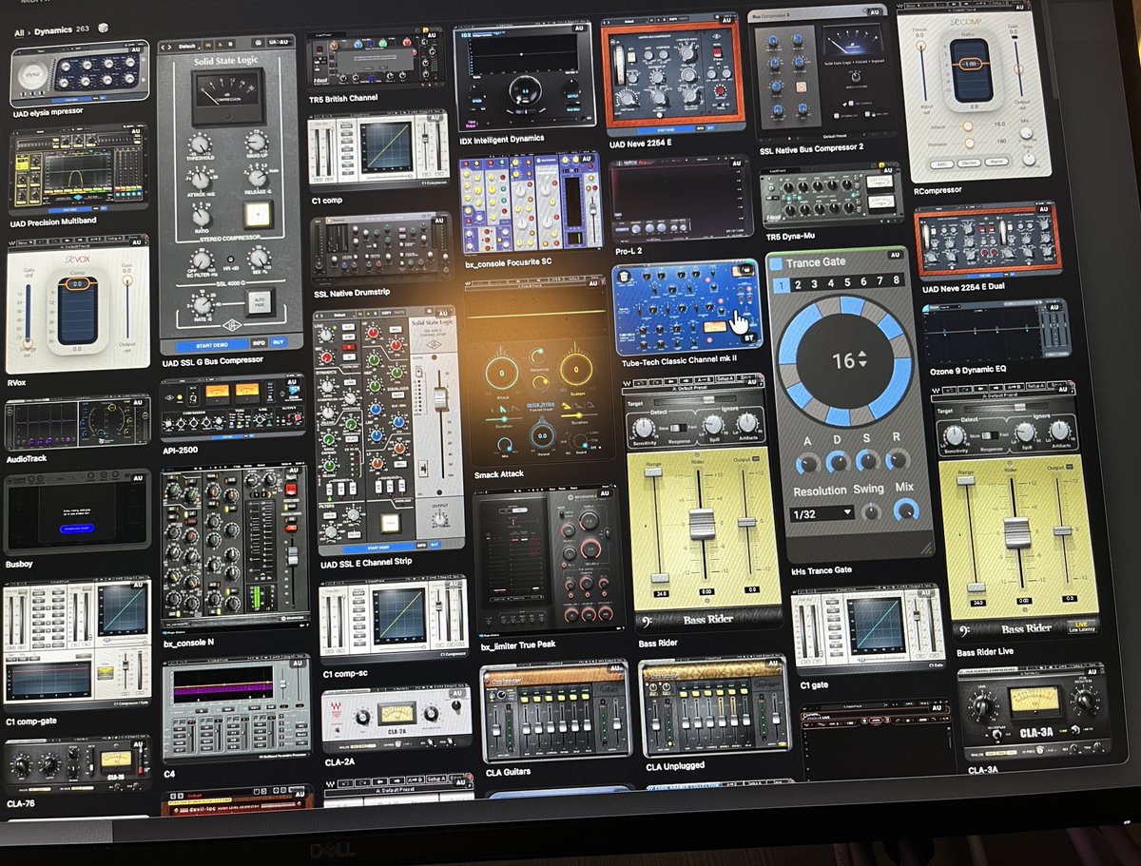
Task: Open the Resolution 1/32 dropdown in Trance Gate
Action: (822, 512)
